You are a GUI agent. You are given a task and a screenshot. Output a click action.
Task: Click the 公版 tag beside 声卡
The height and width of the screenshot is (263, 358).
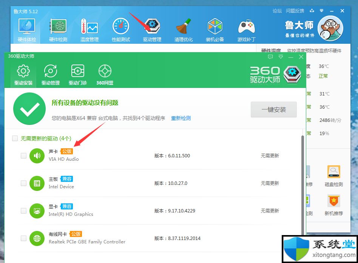(x=67, y=151)
